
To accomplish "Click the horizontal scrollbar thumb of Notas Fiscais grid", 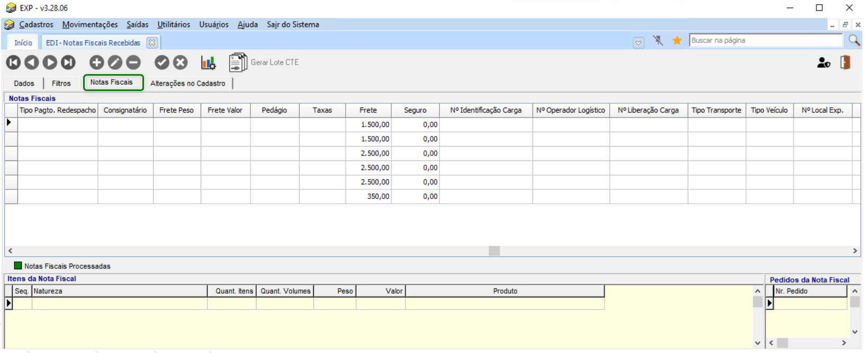I will tap(494, 251).
